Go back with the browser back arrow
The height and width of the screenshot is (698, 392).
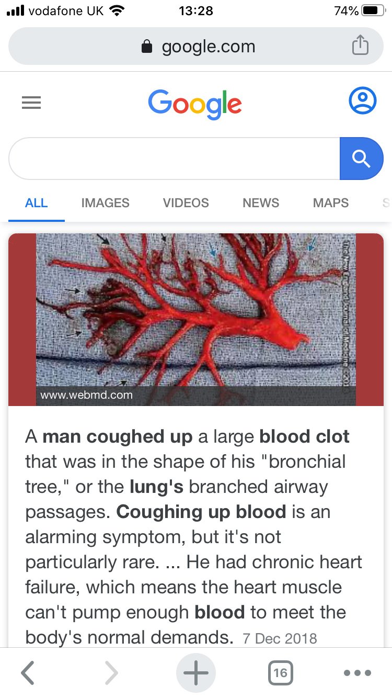tap(28, 673)
